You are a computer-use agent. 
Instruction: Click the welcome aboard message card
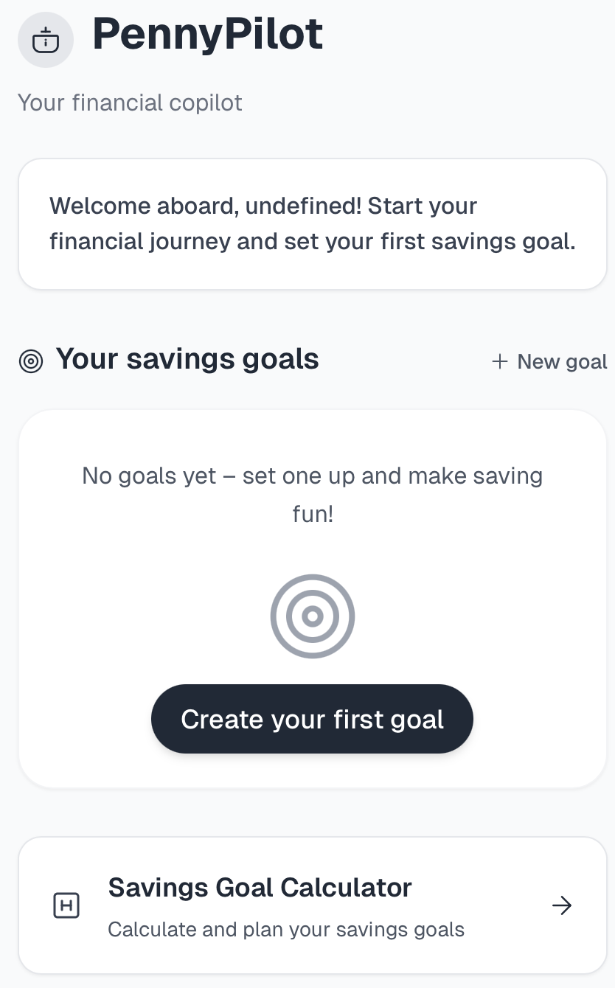(x=312, y=223)
